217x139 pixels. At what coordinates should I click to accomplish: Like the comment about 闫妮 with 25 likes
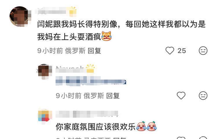[x=170, y=50]
